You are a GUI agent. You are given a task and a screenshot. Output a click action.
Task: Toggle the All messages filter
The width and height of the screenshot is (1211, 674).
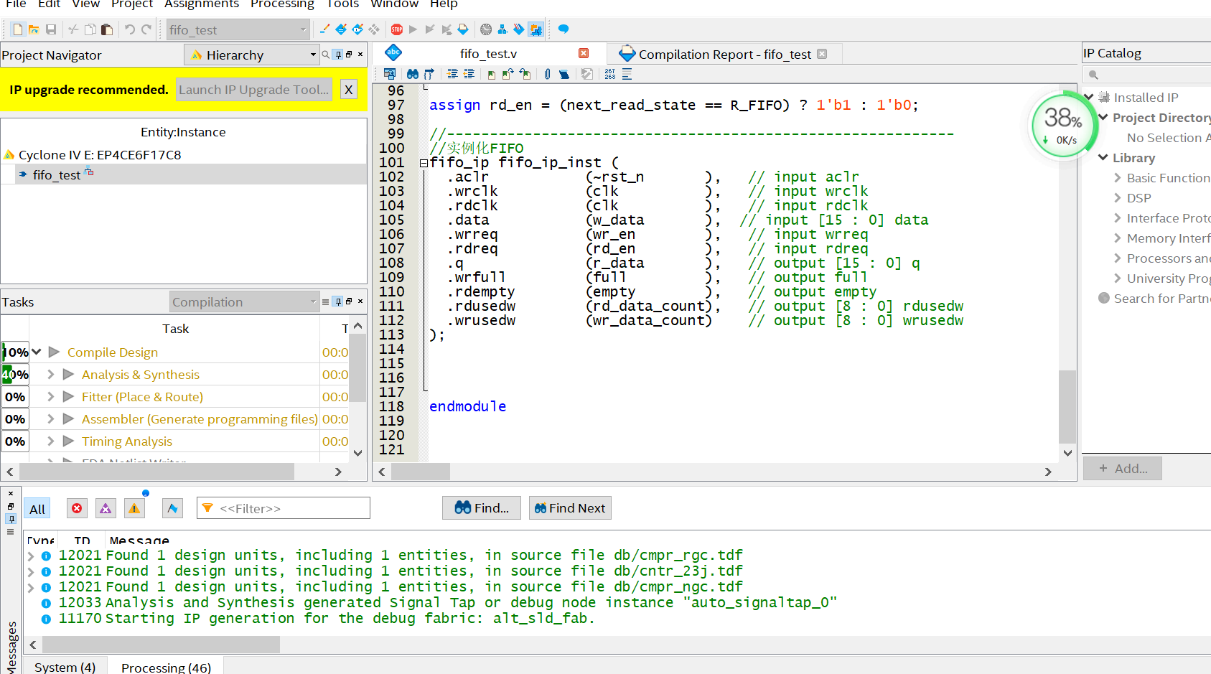37,509
